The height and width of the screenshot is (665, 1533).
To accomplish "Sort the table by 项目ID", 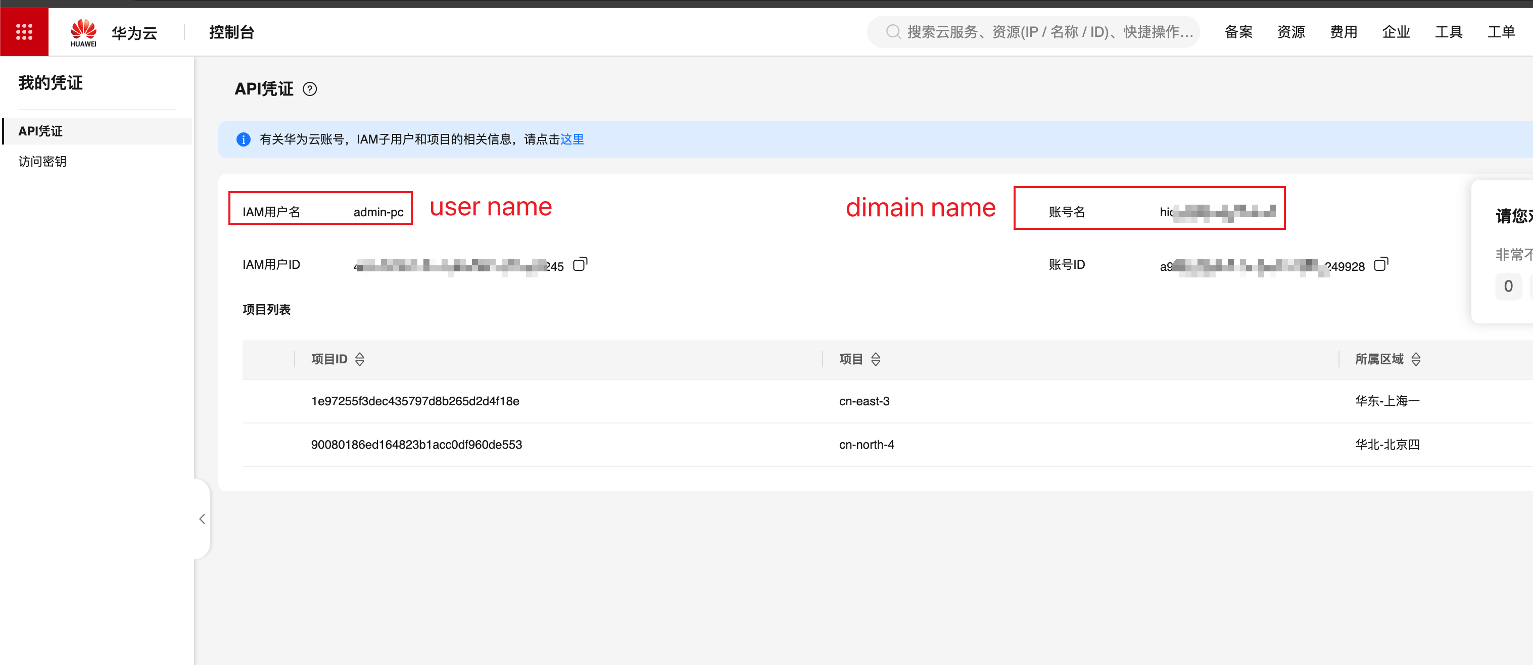I will tap(359, 359).
